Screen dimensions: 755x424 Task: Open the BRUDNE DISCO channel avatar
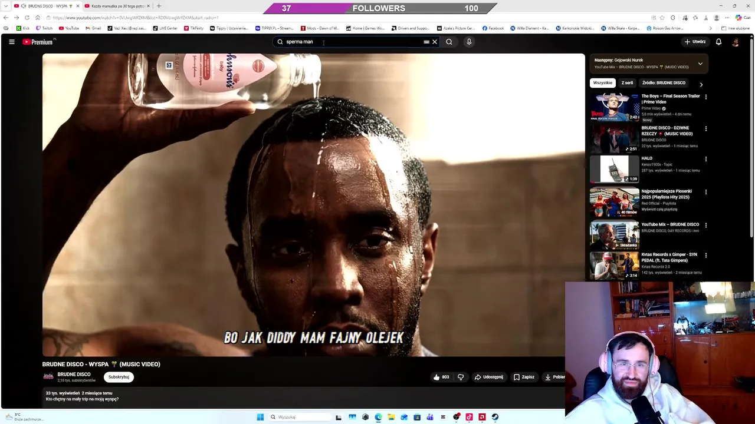point(48,376)
